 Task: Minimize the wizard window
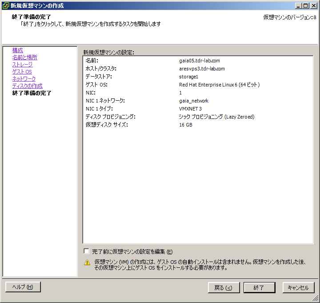coord(298,6)
